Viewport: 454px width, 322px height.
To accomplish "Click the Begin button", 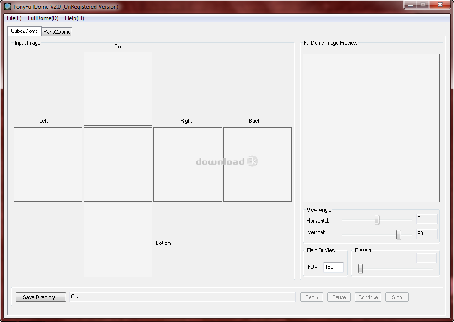I will pyautogui.click(x=312, y=297).
